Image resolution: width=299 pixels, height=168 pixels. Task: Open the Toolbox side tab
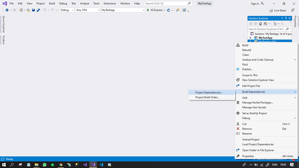pos(3,40)
